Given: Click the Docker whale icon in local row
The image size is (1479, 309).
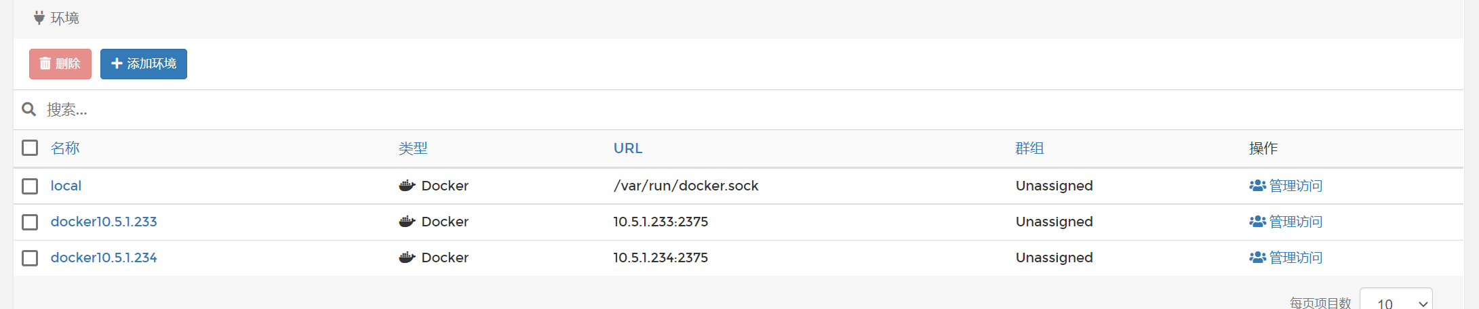Looking at the screenshot, I should click(407, 186).
